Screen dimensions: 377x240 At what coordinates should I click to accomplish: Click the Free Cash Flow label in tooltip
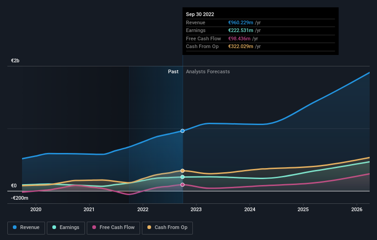(x=203, y=38)
